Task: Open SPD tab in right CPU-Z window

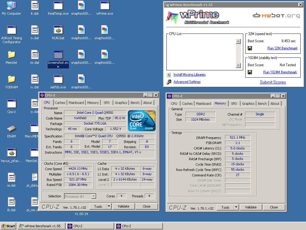Action: pyautogui.click(x=234, y=104)
